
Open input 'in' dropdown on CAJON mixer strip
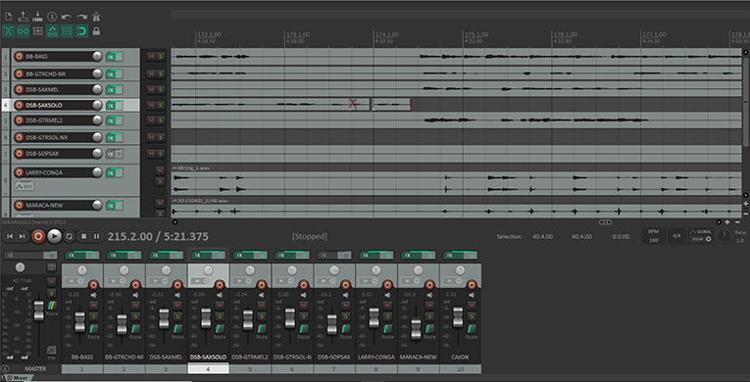tap(453, 281)
